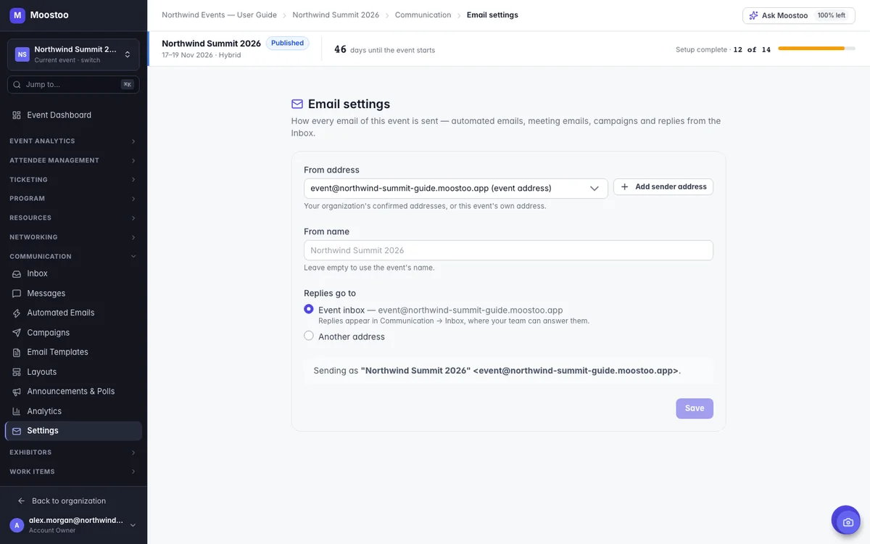Viewport: 870px width, 544px height.
Task: Open Northwind Events — User Guide breadcrumb
Action: [220, 15]
